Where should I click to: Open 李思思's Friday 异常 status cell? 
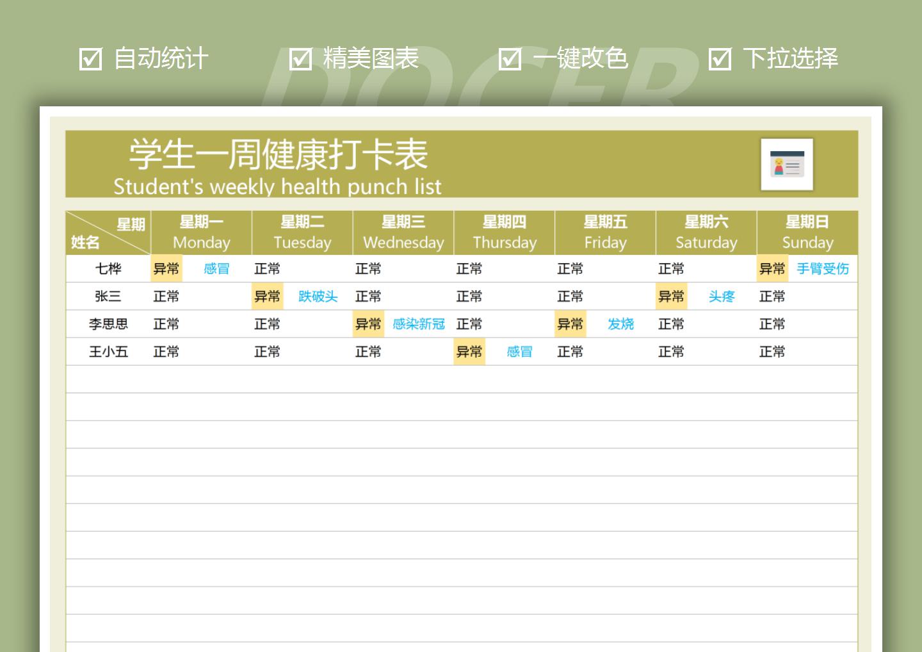(570, 324)
